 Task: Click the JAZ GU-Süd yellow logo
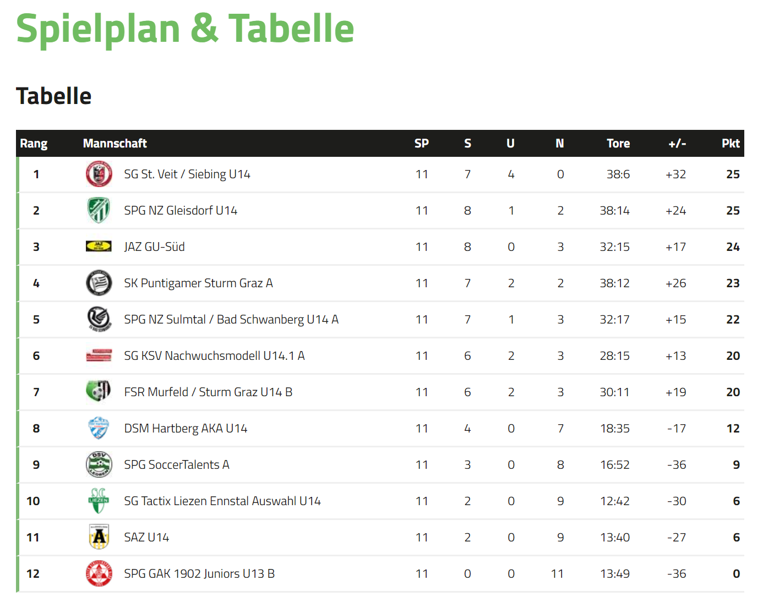pyautogui.click(x=99, y=246)
